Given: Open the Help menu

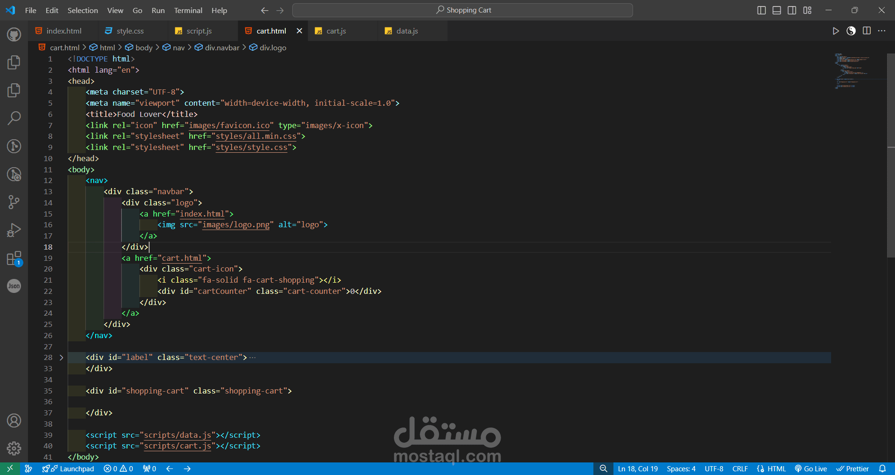Looking at the screenshot, I should click(219, 10).
